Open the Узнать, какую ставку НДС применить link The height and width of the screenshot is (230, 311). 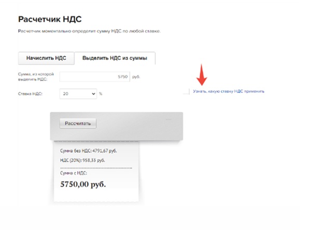pos(228,91)
